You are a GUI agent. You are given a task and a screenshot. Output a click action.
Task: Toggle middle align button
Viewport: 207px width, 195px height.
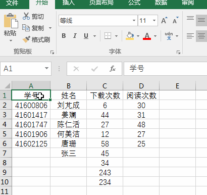click(201, 20)
